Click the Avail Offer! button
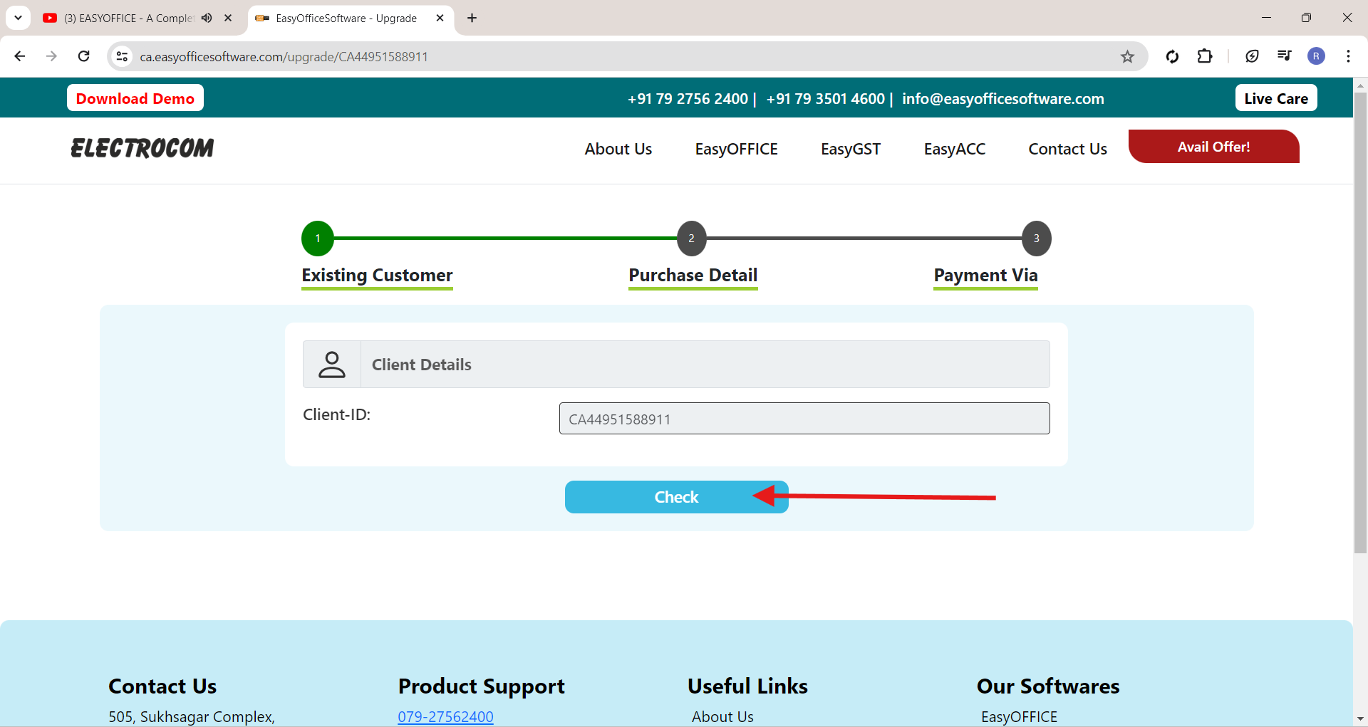The image size is (1368, 727). coord(1213,147)
